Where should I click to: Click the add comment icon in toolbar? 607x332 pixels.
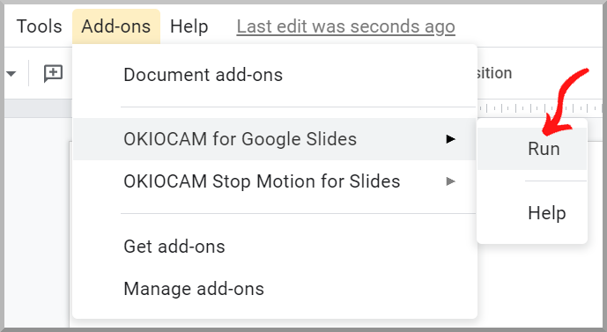click(x=53, y=73)
